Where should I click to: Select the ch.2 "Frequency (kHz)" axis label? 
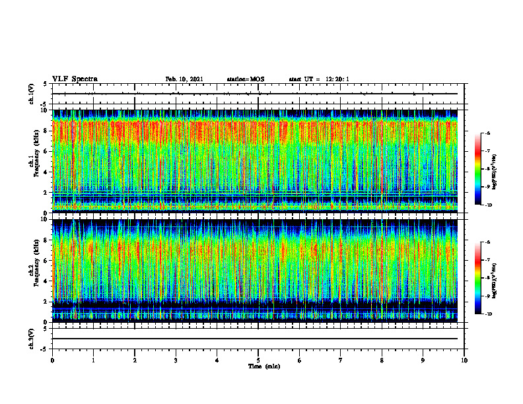(x=36, y=262)
